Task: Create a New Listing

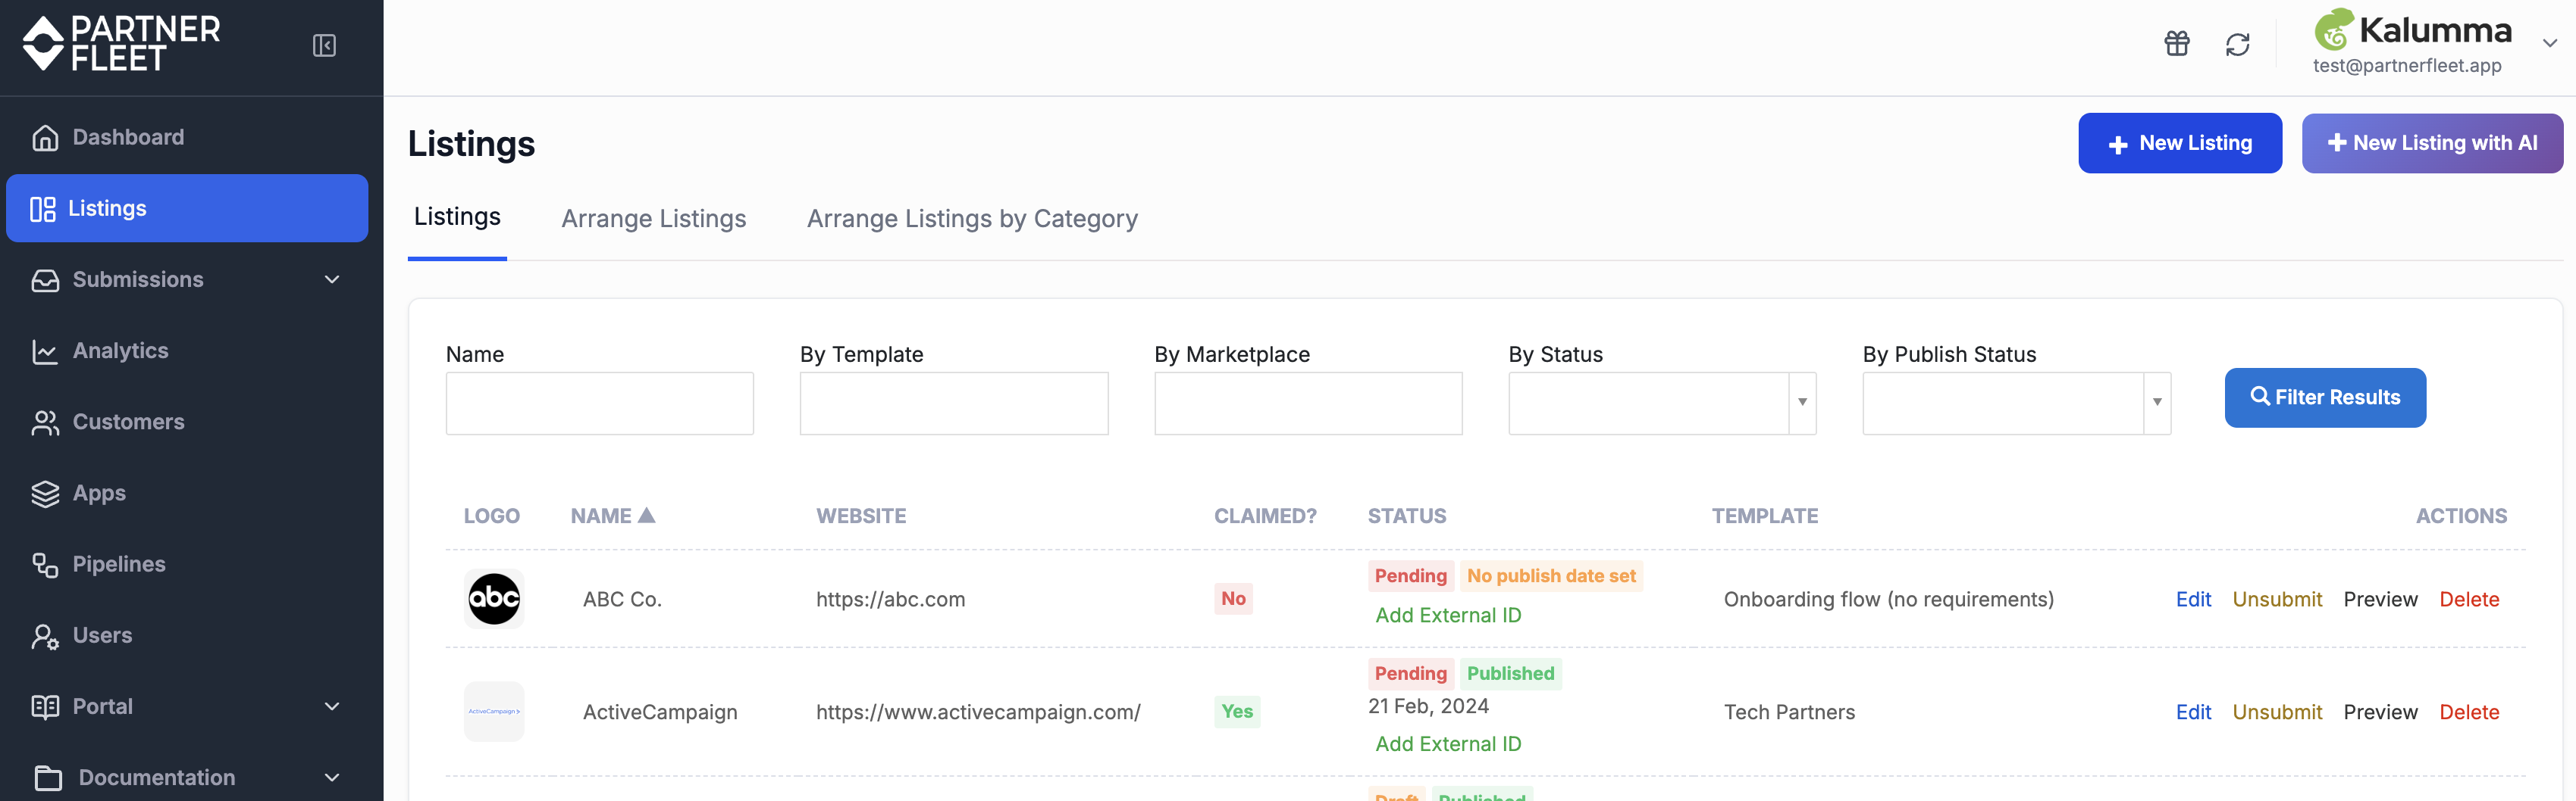Action: click(2180, 143)
